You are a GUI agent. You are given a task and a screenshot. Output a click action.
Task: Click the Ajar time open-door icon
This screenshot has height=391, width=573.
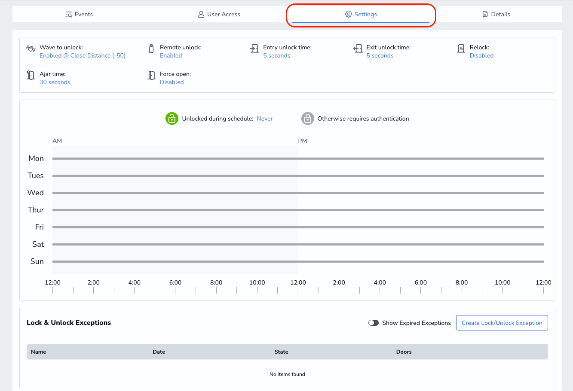tap(31, 75)
